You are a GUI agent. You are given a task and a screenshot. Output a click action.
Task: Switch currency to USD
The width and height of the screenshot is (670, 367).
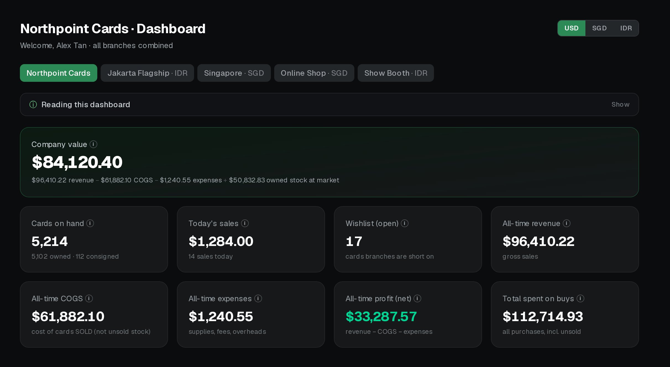point(571,28)
